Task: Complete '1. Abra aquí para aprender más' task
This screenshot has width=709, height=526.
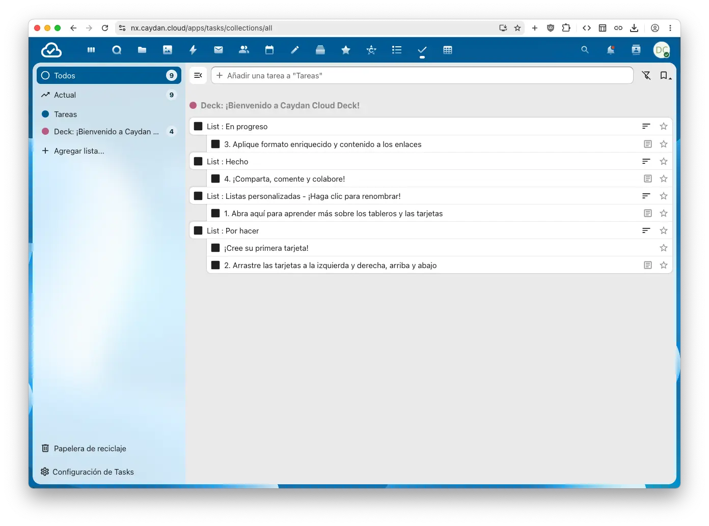Action: tap(215, 213)
